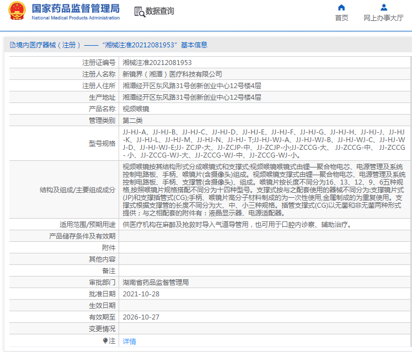Click the management category value 第二类
Image resolution: width=412 pixels, height=352 pixels.
click(x=132, y=121)
